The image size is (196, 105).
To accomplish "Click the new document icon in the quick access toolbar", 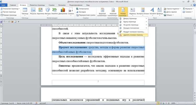I will [15, 22].
